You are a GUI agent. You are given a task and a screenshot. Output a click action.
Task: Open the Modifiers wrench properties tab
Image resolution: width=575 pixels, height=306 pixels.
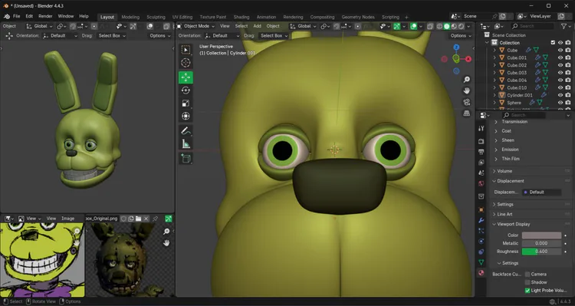click(x=481, y=221)
